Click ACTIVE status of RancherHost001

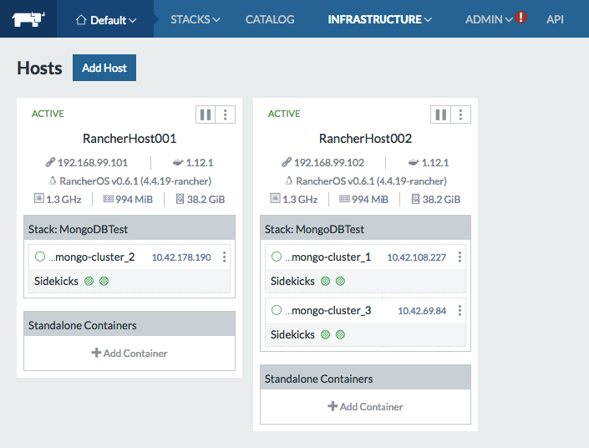[x=48, y=114]
